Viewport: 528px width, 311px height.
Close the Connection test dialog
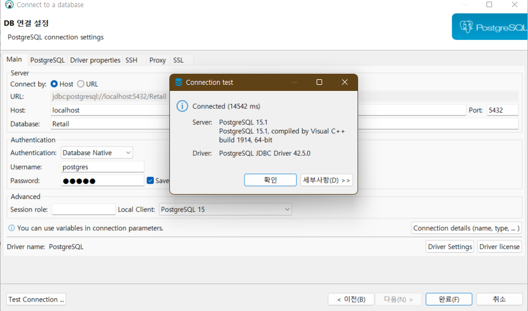[x=344, y=82]
